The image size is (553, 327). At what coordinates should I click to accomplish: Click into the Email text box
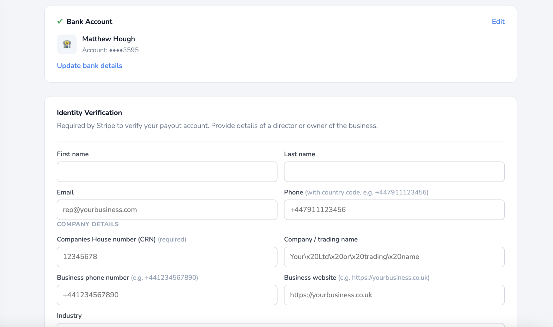click(167, 210)
